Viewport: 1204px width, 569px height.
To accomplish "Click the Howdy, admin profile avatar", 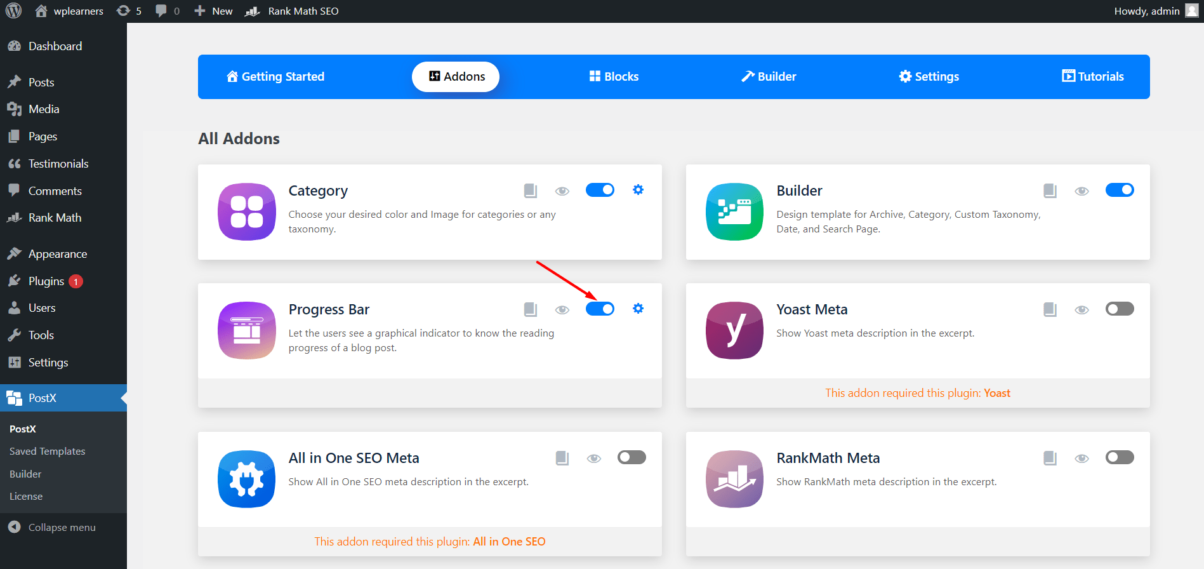I will [1192, 11].
